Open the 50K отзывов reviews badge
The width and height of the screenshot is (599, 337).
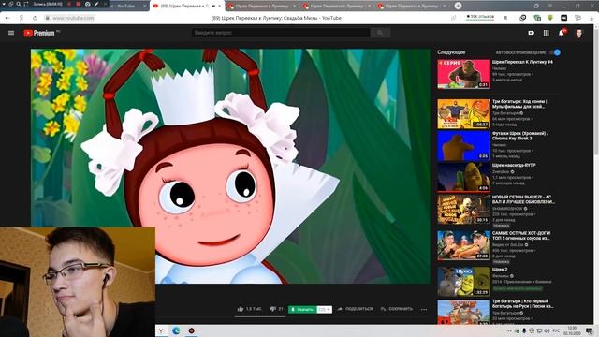coord(480,17)
